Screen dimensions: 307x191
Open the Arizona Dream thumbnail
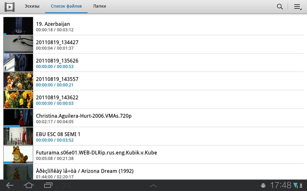[x=18, y=172]
